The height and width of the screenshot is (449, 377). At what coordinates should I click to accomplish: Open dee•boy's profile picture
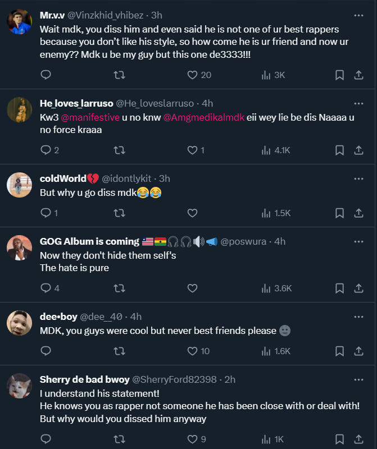19,323
